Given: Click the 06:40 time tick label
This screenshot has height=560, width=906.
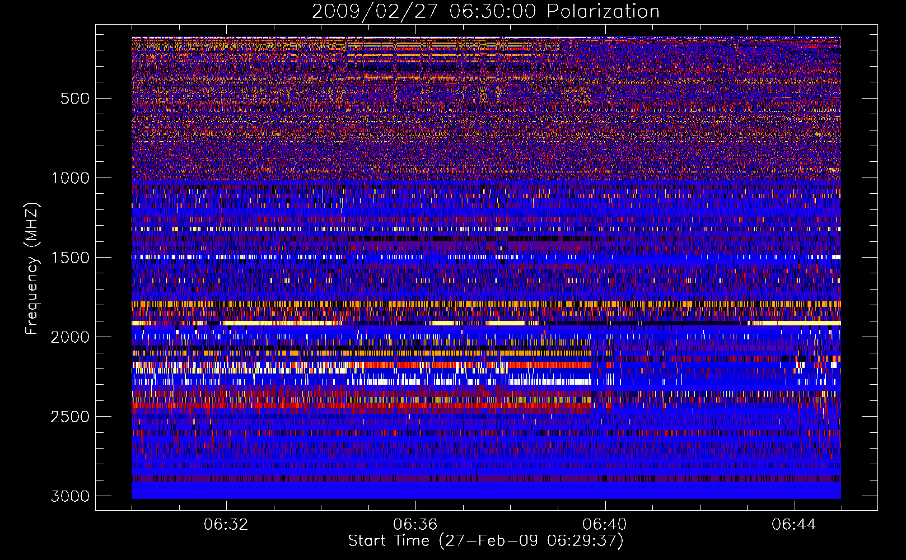Looking at the screenshot, I should [x=605, y=525].
